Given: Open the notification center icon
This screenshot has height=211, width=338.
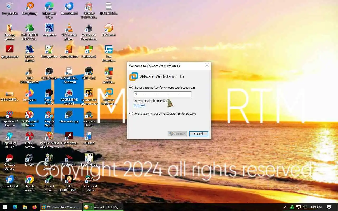Looking at the screenshot, I should (329, 207).
